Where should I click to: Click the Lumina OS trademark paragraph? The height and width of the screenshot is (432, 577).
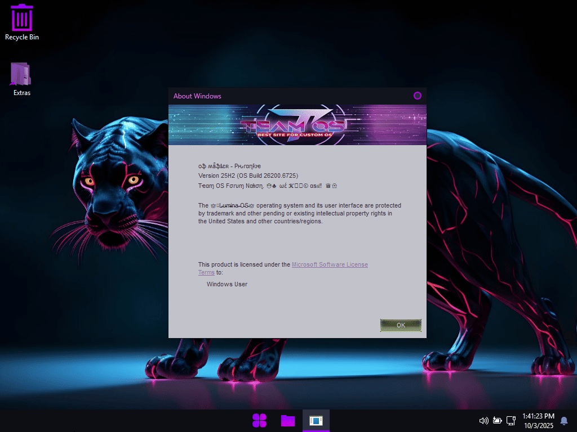coord(299,213)
